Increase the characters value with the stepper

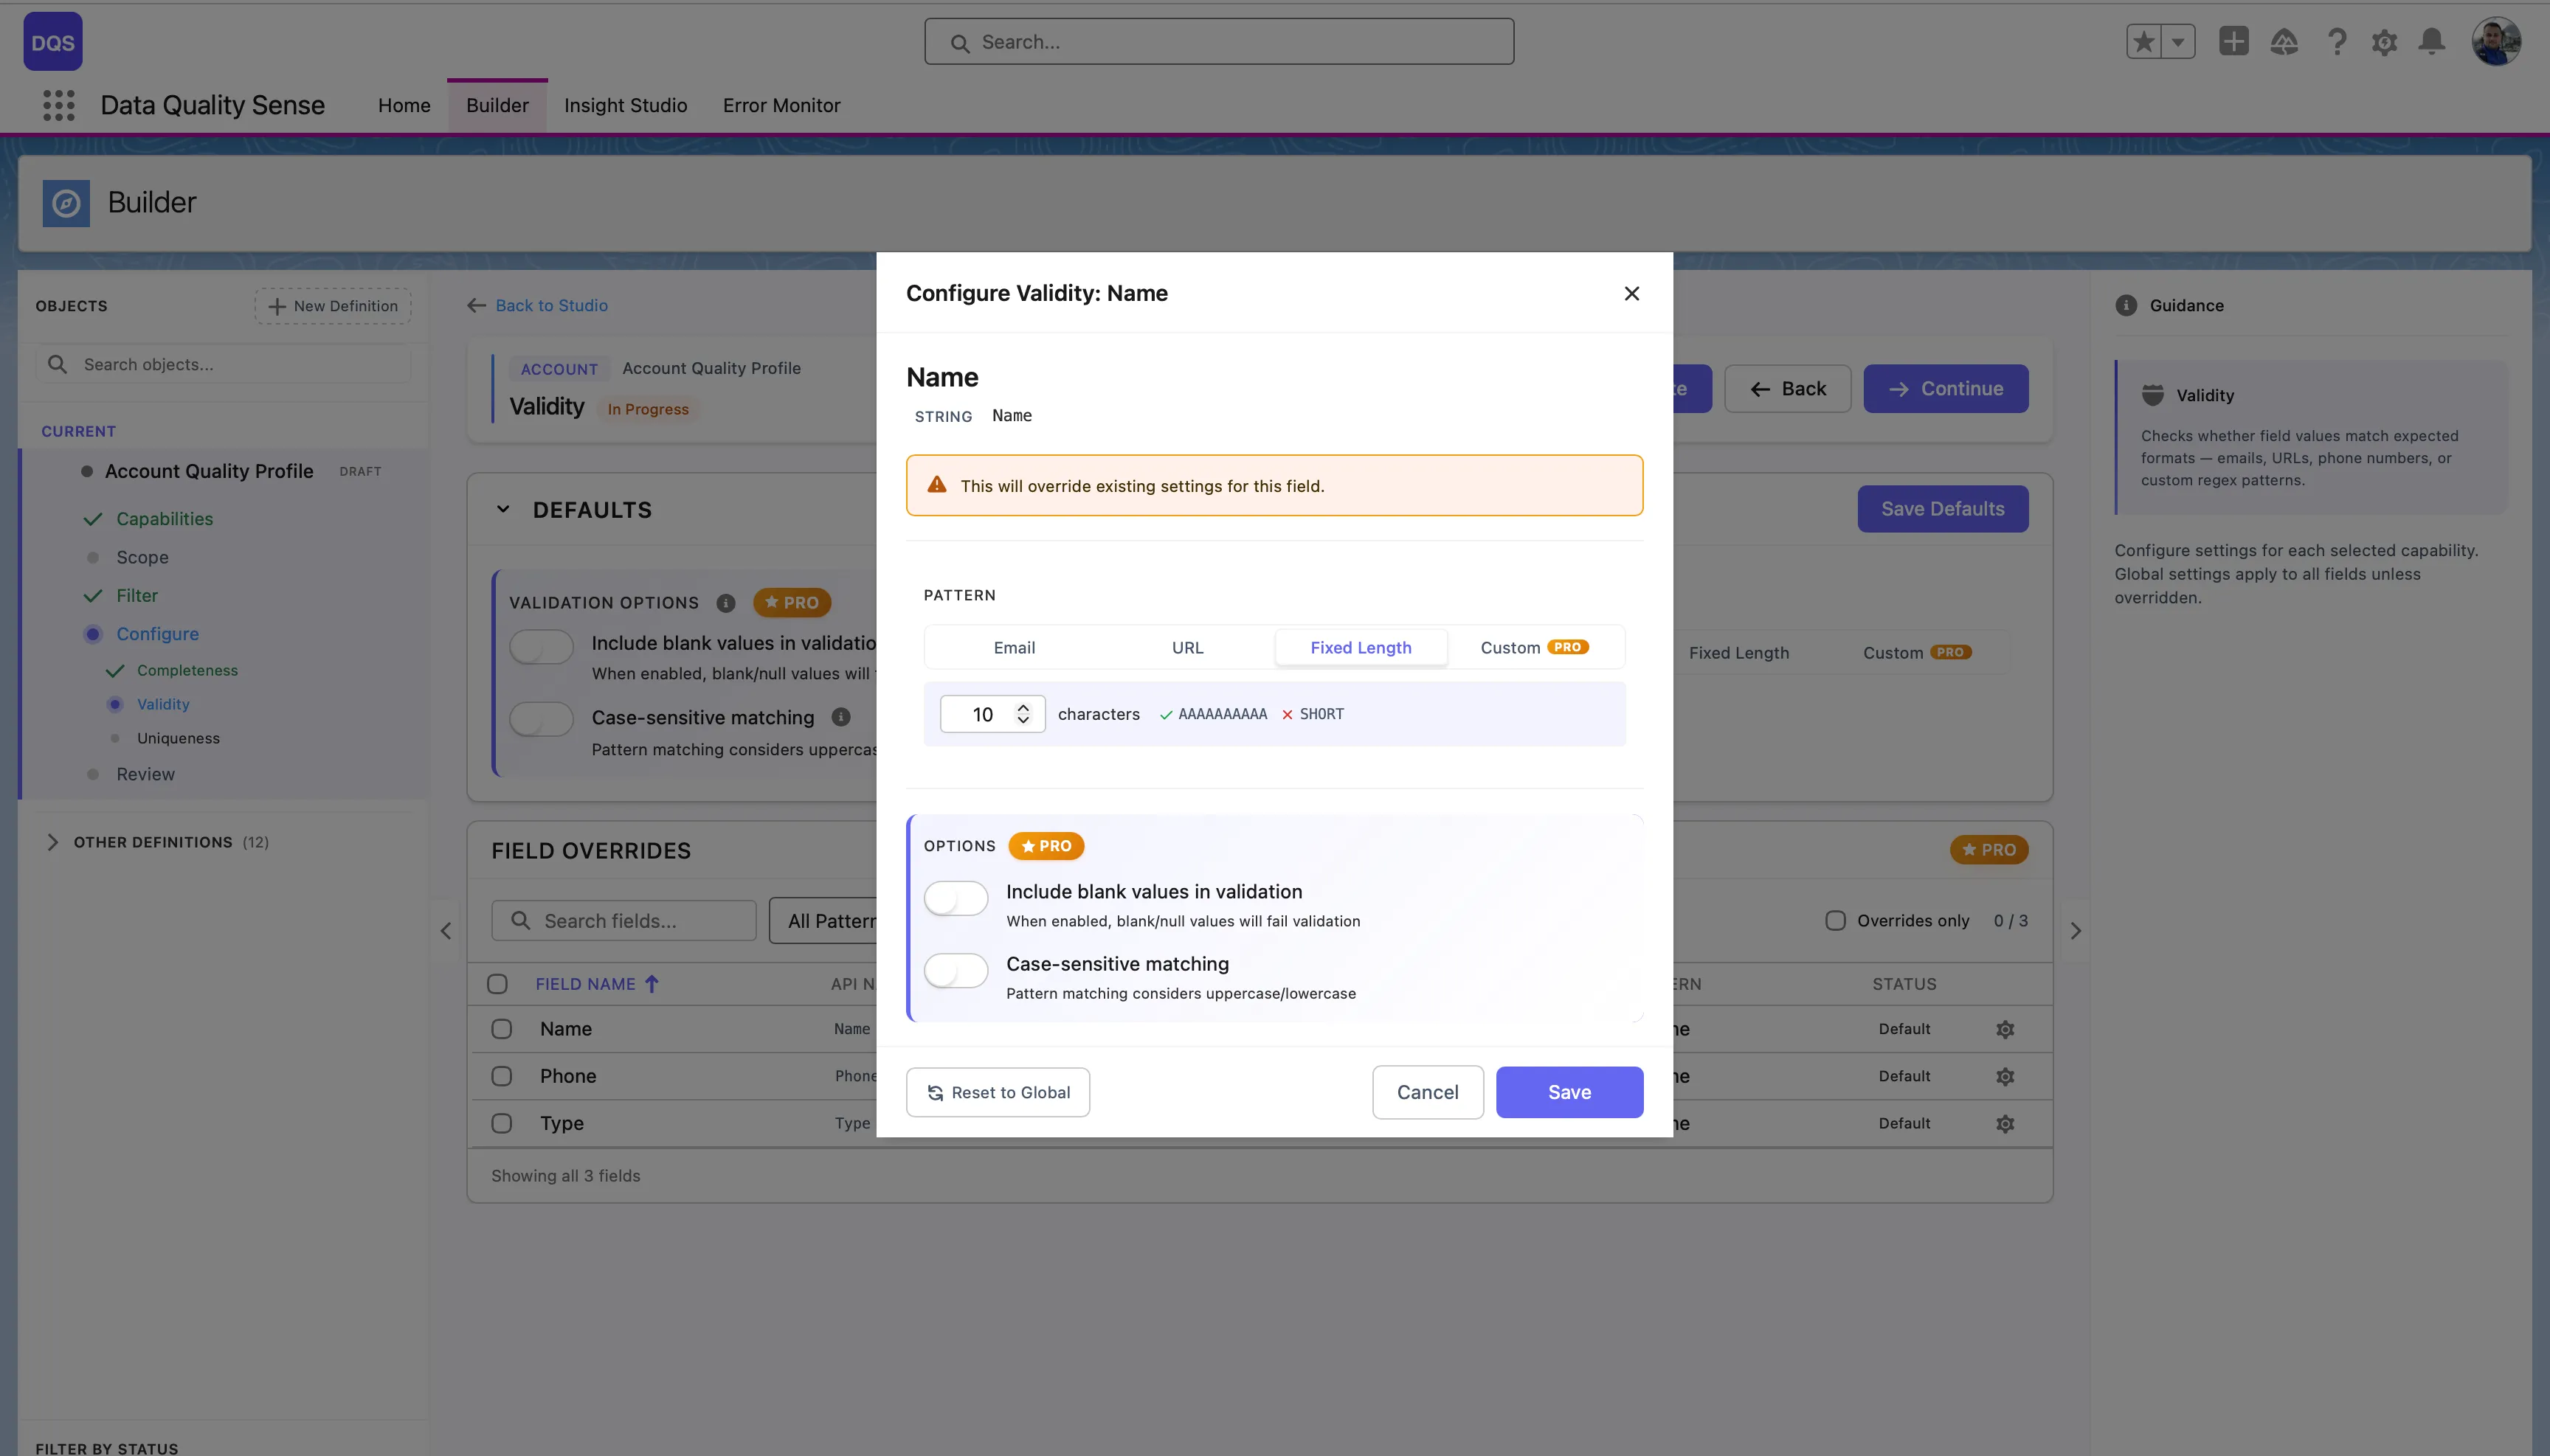point(1023,707)
